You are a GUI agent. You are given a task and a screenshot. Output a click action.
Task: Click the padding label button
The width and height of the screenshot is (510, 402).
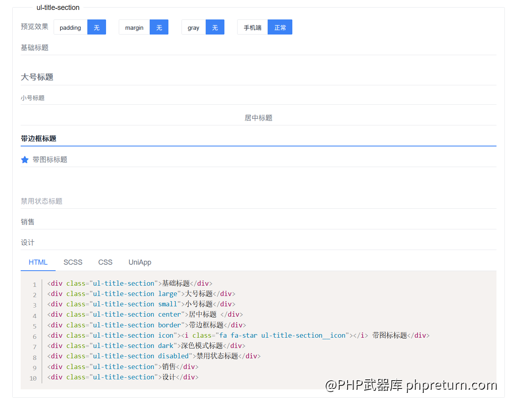(x=70, y=27)
